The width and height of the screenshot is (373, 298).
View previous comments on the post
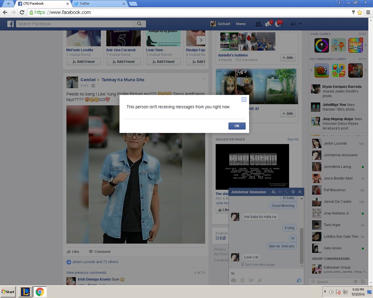(86, 273)
